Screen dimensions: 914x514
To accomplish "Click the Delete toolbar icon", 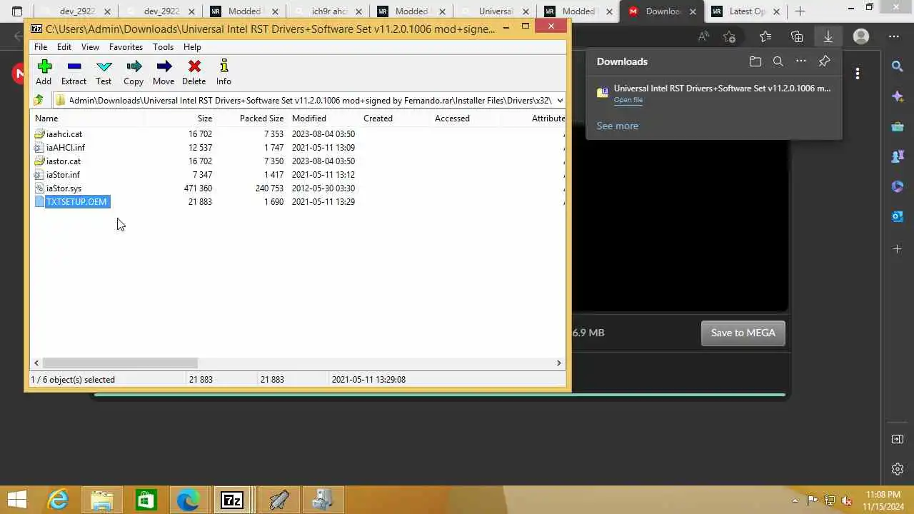I will 194,72.
